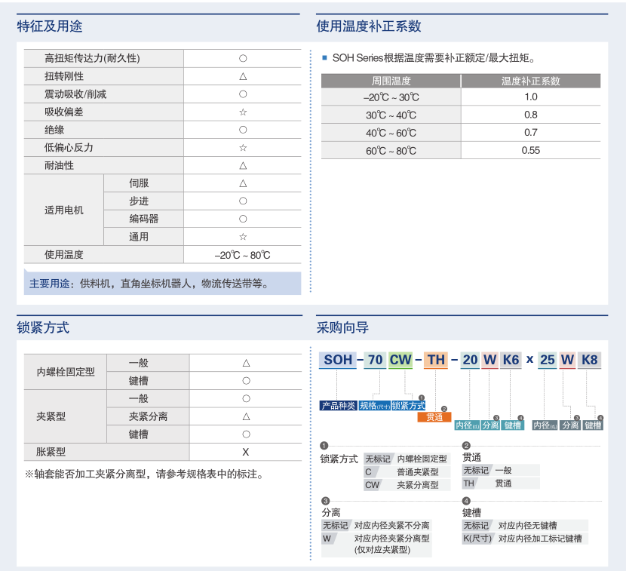Viewport: 626px width, 571px height.
Task: Click the star symbol in the 吸收偏差 row
Action: click(x=243, y=112)
